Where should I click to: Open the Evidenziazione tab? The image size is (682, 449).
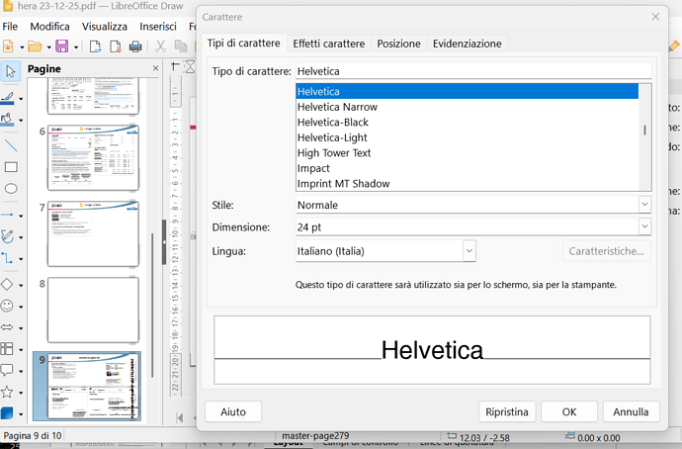[x=467, y=44]
